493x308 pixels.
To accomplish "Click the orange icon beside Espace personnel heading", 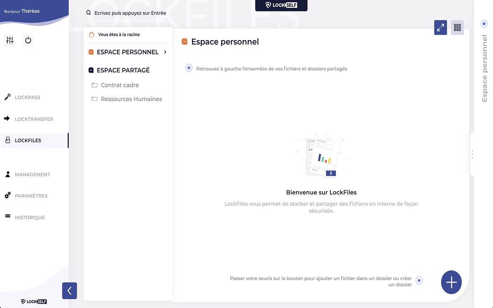I will 184,41.
